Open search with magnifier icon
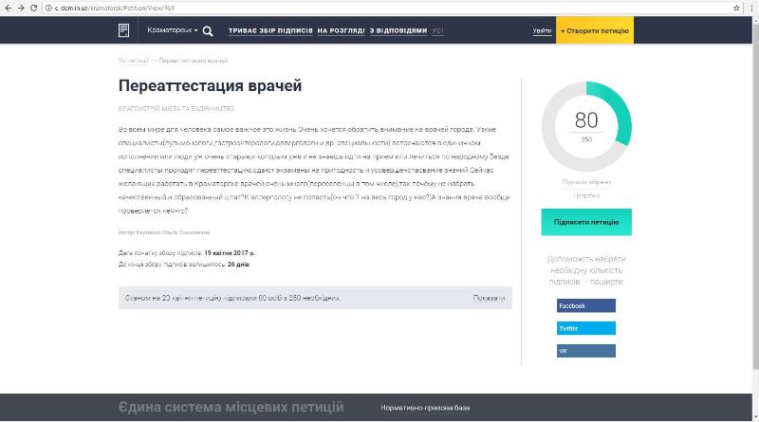759x422 pixels. 208,31
